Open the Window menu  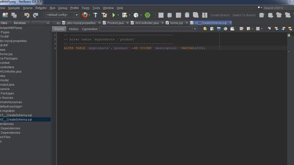coord(108,8)
